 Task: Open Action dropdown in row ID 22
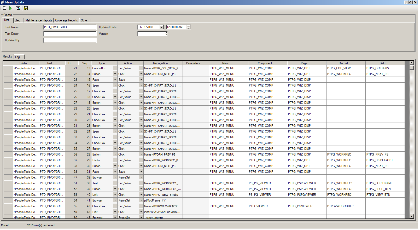pos(141,74)
